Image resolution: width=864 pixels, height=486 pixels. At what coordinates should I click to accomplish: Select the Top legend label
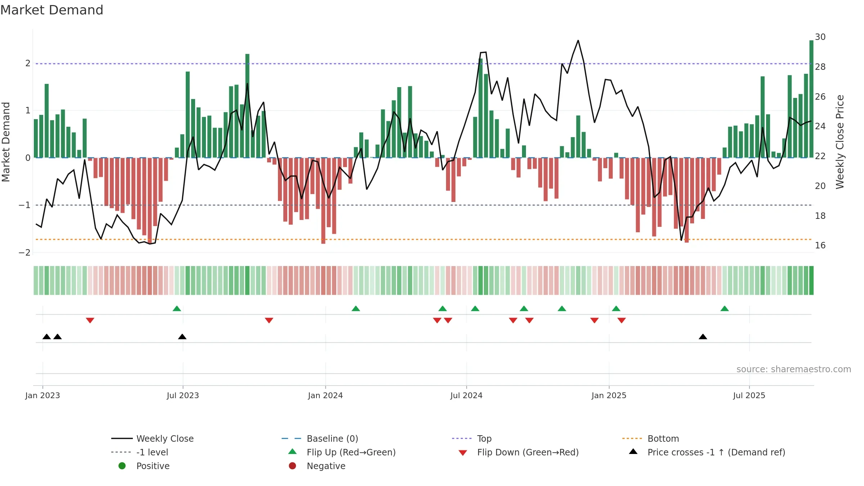[x=484, y=438]
